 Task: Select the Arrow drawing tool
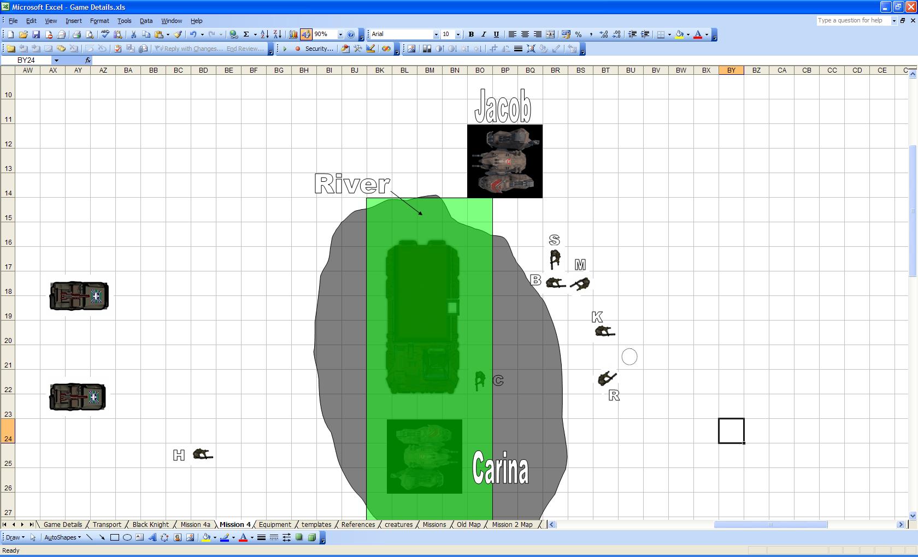(x=102, y=537)
